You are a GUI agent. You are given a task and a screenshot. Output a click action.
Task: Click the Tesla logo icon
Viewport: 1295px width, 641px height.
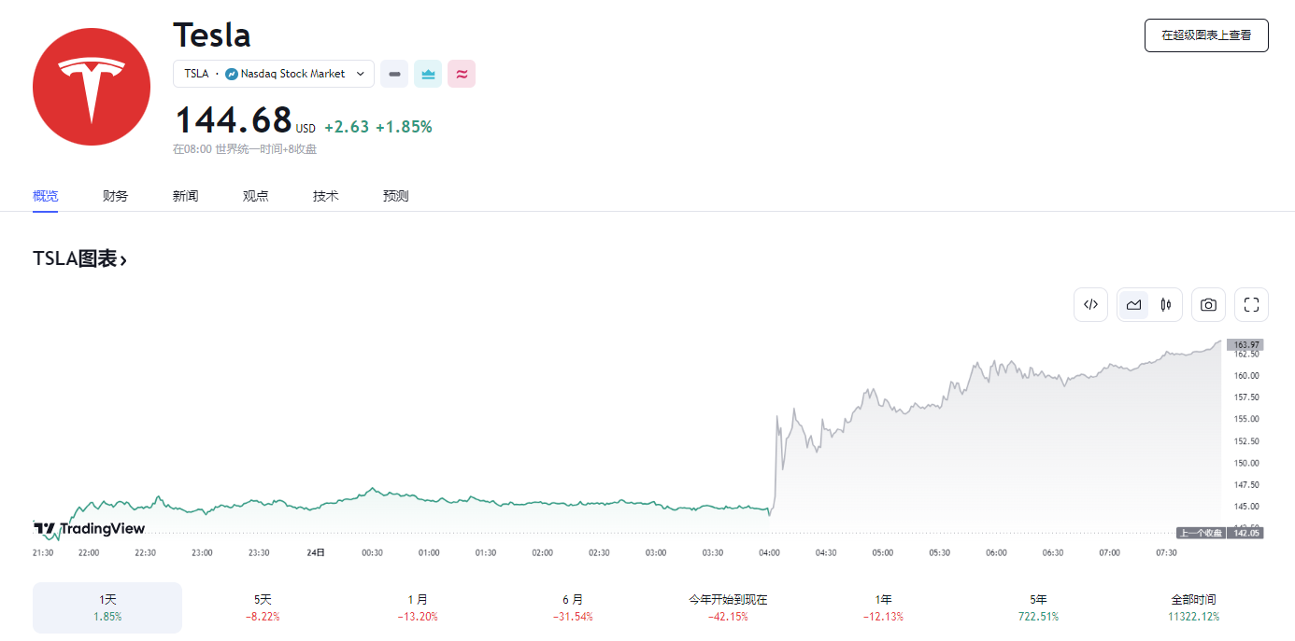click(92, 87)
